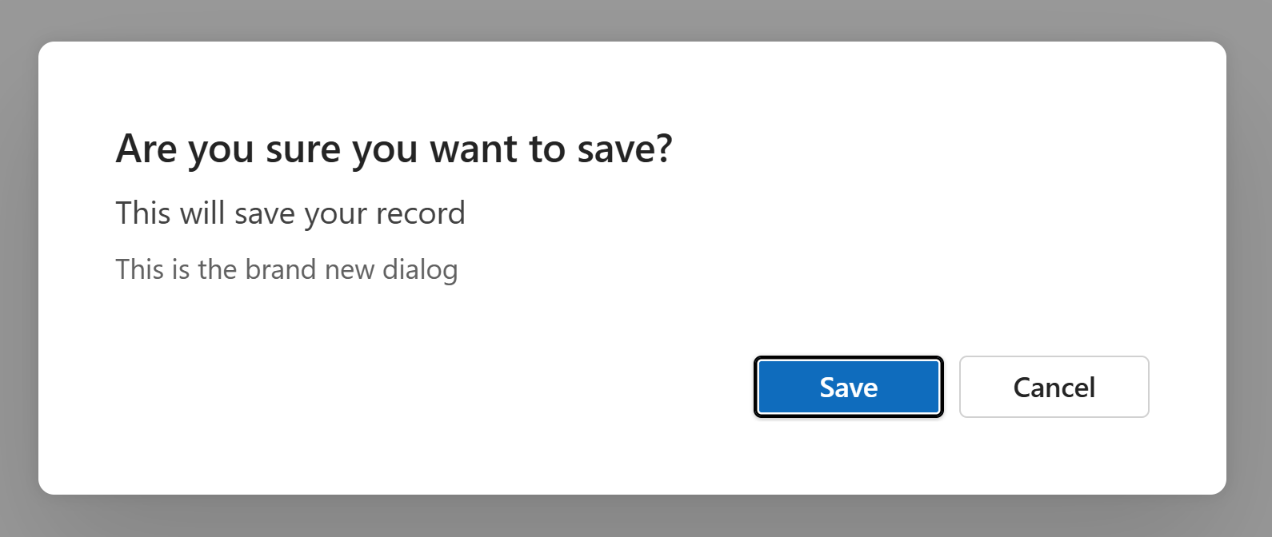Click the 'Are you sure you want to save?' heading
The image size is (1272, 537).
click(395, 149)
